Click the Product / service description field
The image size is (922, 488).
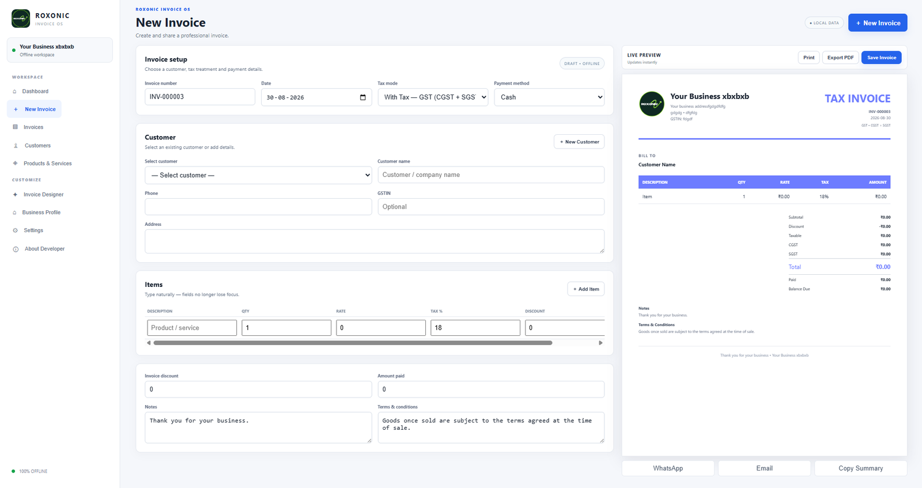click(192, 328)
